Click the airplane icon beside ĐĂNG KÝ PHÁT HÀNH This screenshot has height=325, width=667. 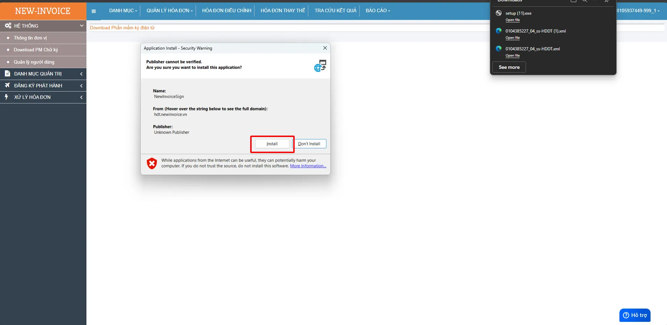click(x=7, y=85)
